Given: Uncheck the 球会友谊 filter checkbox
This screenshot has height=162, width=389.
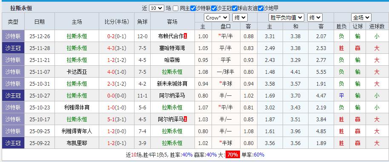Looking at the screenshot, I should click(235, 8).
